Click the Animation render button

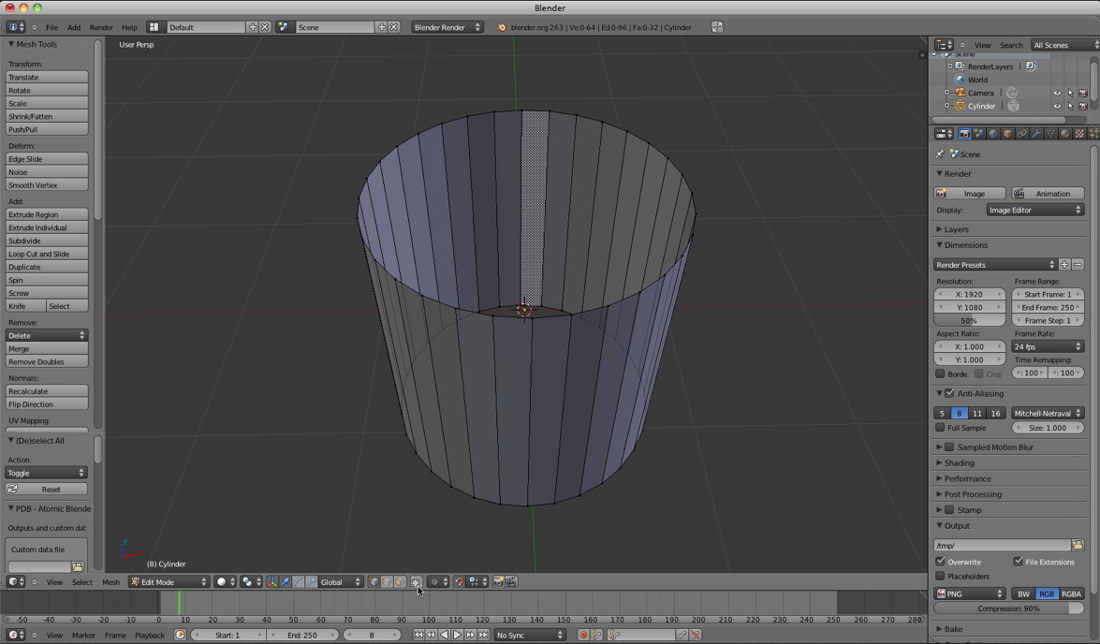pyautogui.click(x=1048, y=193)
